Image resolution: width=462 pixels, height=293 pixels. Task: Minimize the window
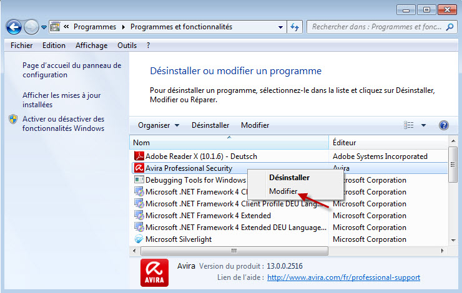[406, 10]
